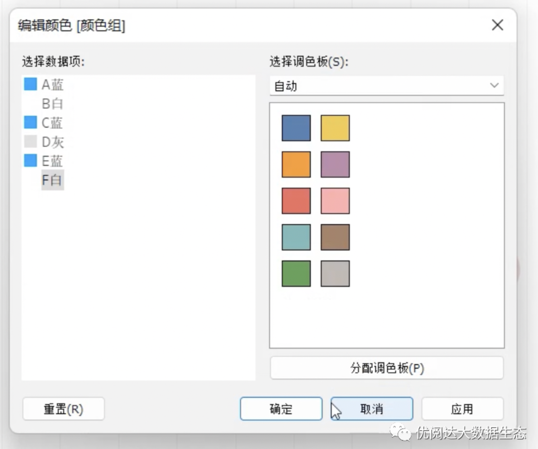Choose the purple palette swatch
This screenshot has height=449, width=538.
[x=335, y=164]
